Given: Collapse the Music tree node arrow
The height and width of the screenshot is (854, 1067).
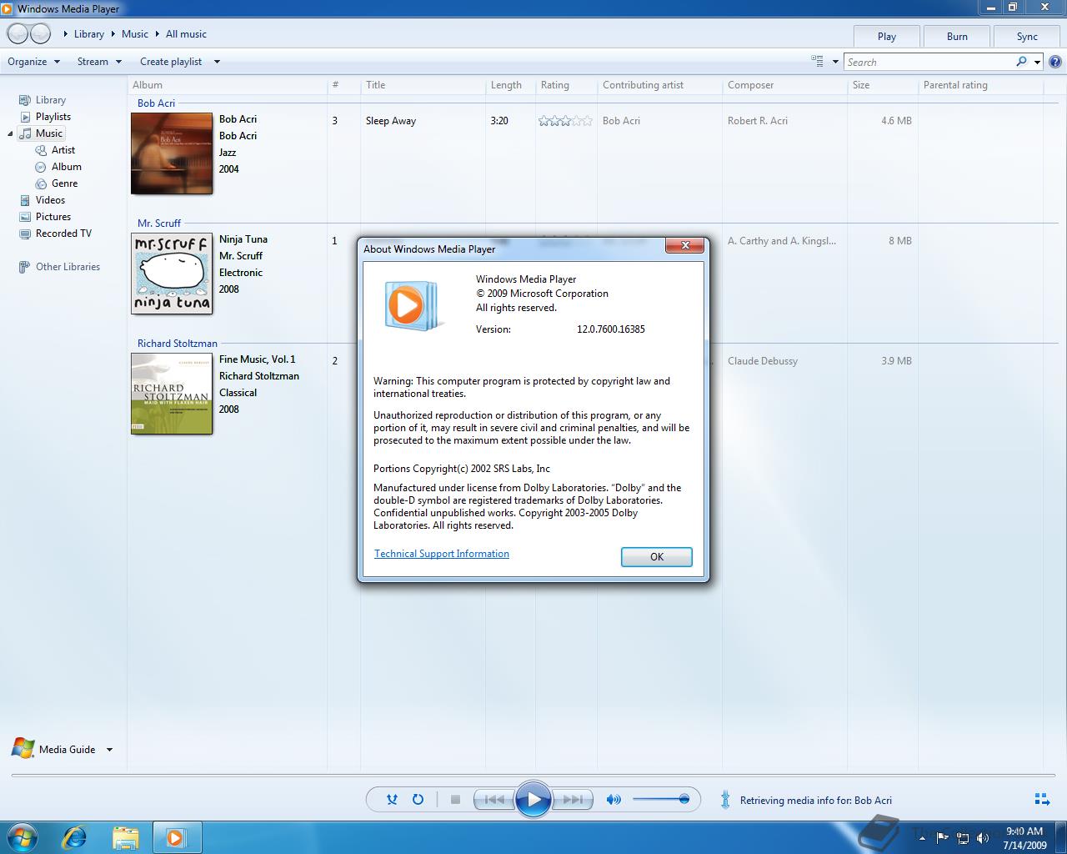Looking at the screenshot, I should pos(11,134).
